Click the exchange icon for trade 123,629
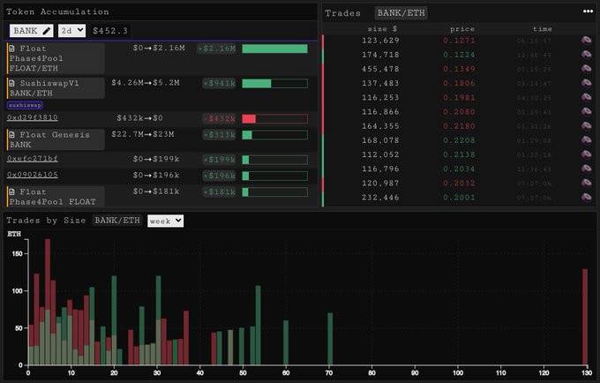The height and width of the screenshot is (383, 600). 586,41
